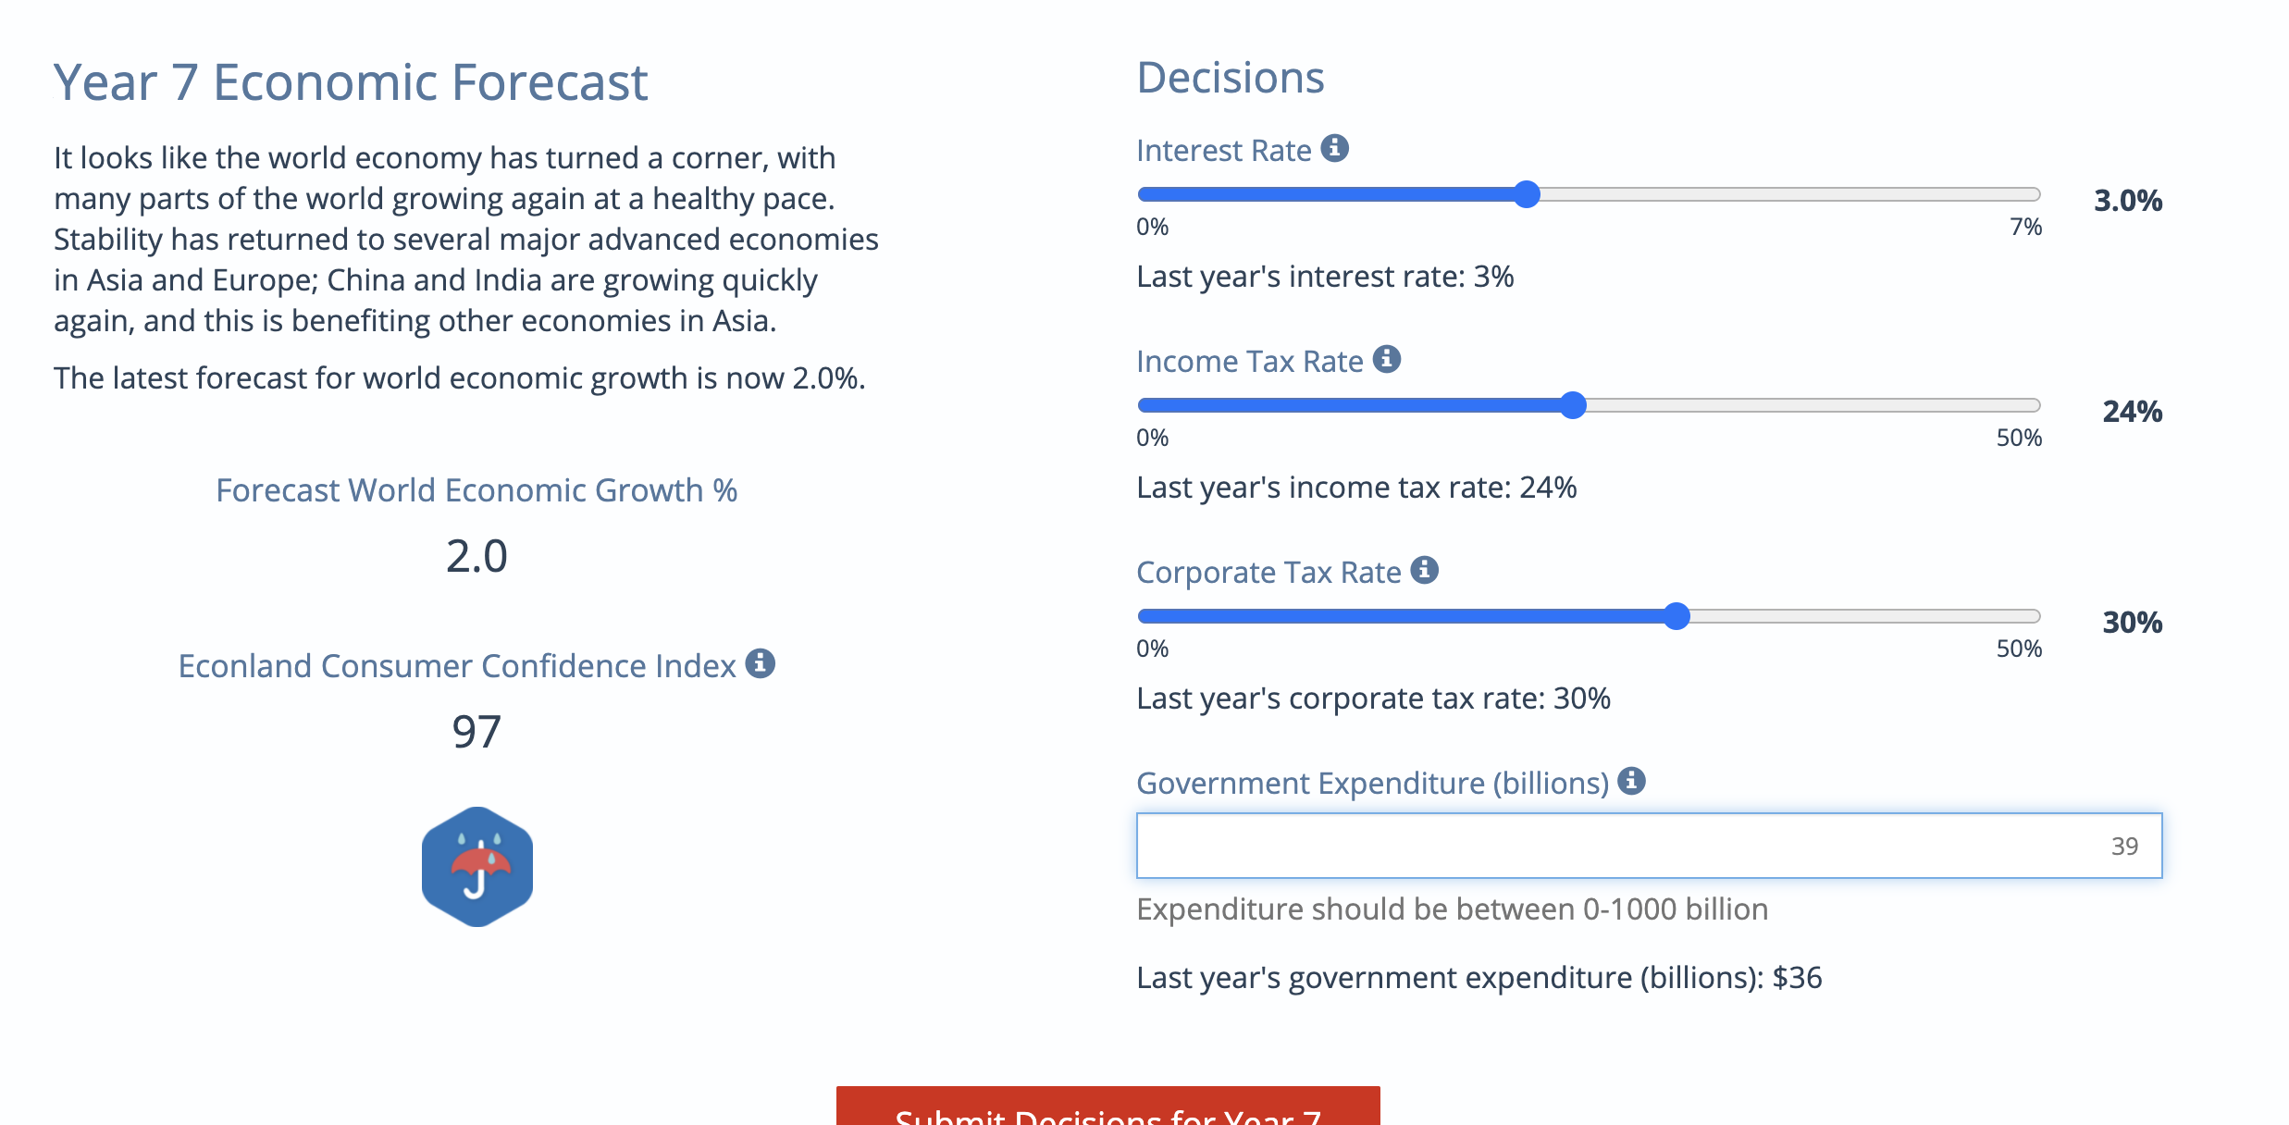2289x1125 pixels.
Task: Select the Interest Rate slider handle
Action: pos(1528,194)
